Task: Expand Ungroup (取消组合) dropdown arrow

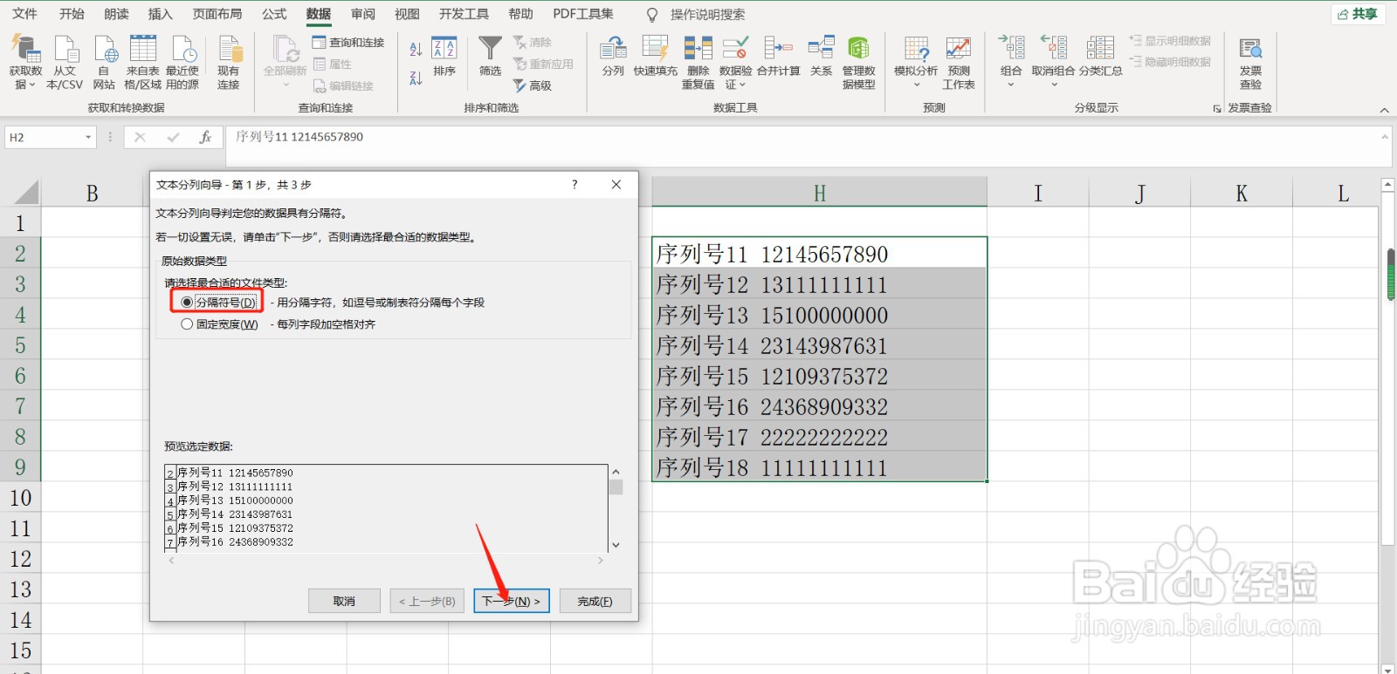Action: coord(1054,85)
